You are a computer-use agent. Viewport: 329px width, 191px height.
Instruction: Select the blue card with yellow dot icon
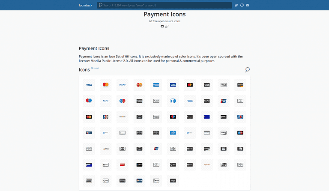click(206, 117)
